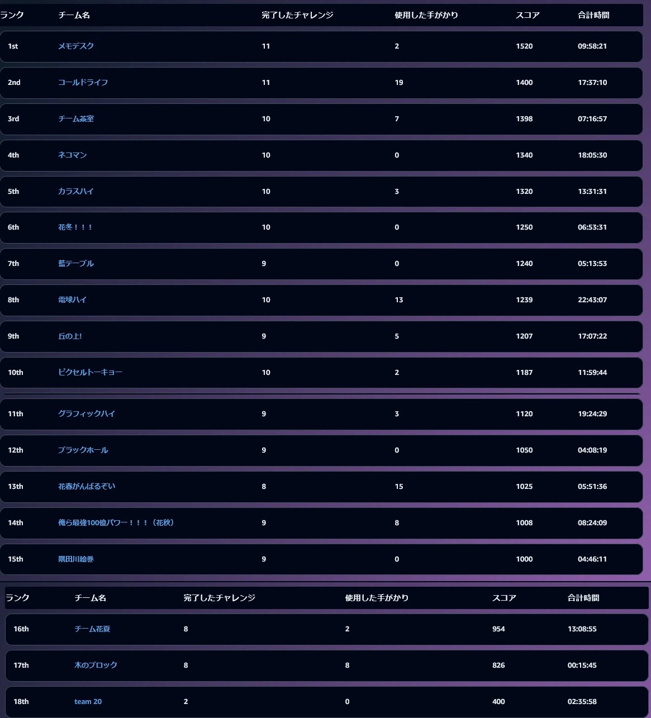The width and height of the screenshot is (651, 718).
Task: Select the チーム花夏 team link
Action: click(x=92, y=629)
